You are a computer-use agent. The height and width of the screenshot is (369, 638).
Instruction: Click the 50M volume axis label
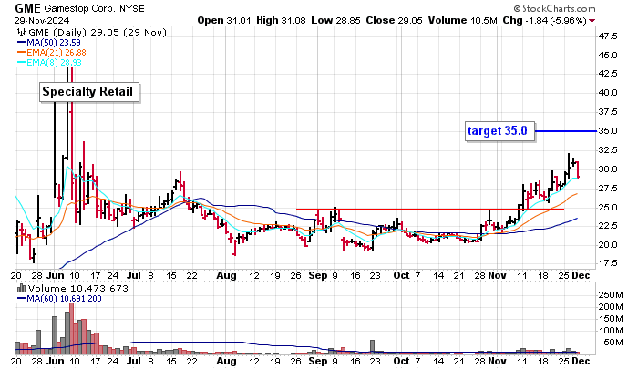tap(612, 343)
